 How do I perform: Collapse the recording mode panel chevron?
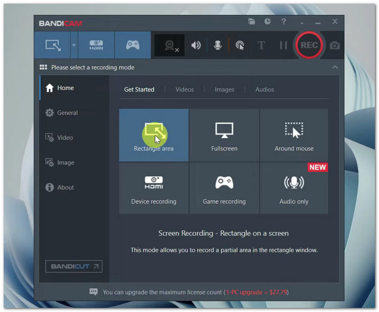335,67
